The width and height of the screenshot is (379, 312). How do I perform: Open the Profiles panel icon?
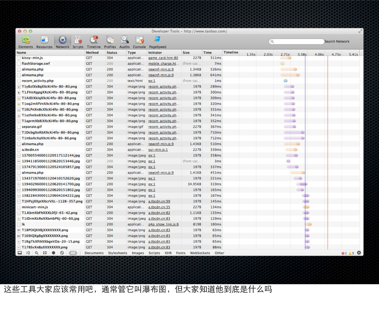point(110,42)
